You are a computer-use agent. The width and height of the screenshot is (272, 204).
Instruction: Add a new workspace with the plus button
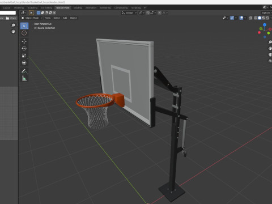pyautogui.click(x=145, y=8)
